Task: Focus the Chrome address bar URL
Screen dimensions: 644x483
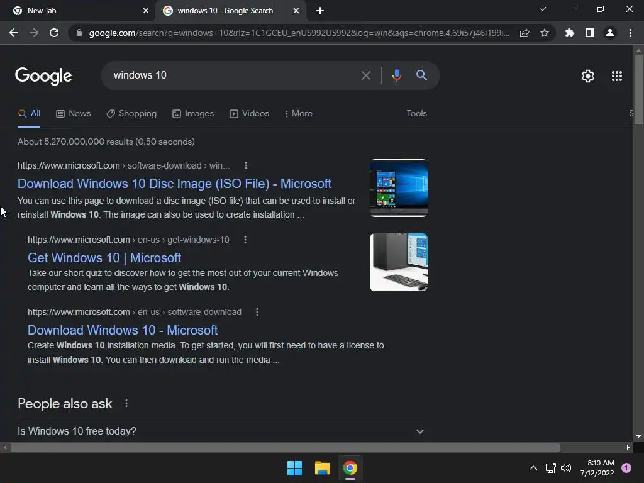Action: [x=299, y=33]
